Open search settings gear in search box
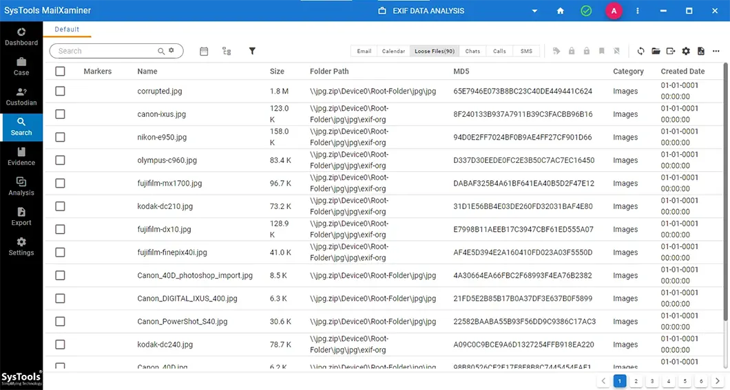Screen dimensions: 730x390 (x=171, y=50)
